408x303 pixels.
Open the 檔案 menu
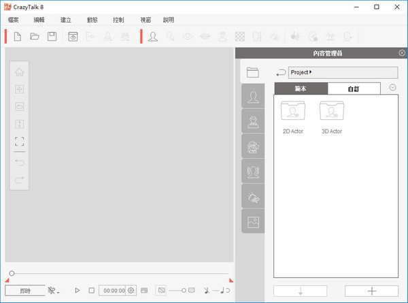pos(14,20)
